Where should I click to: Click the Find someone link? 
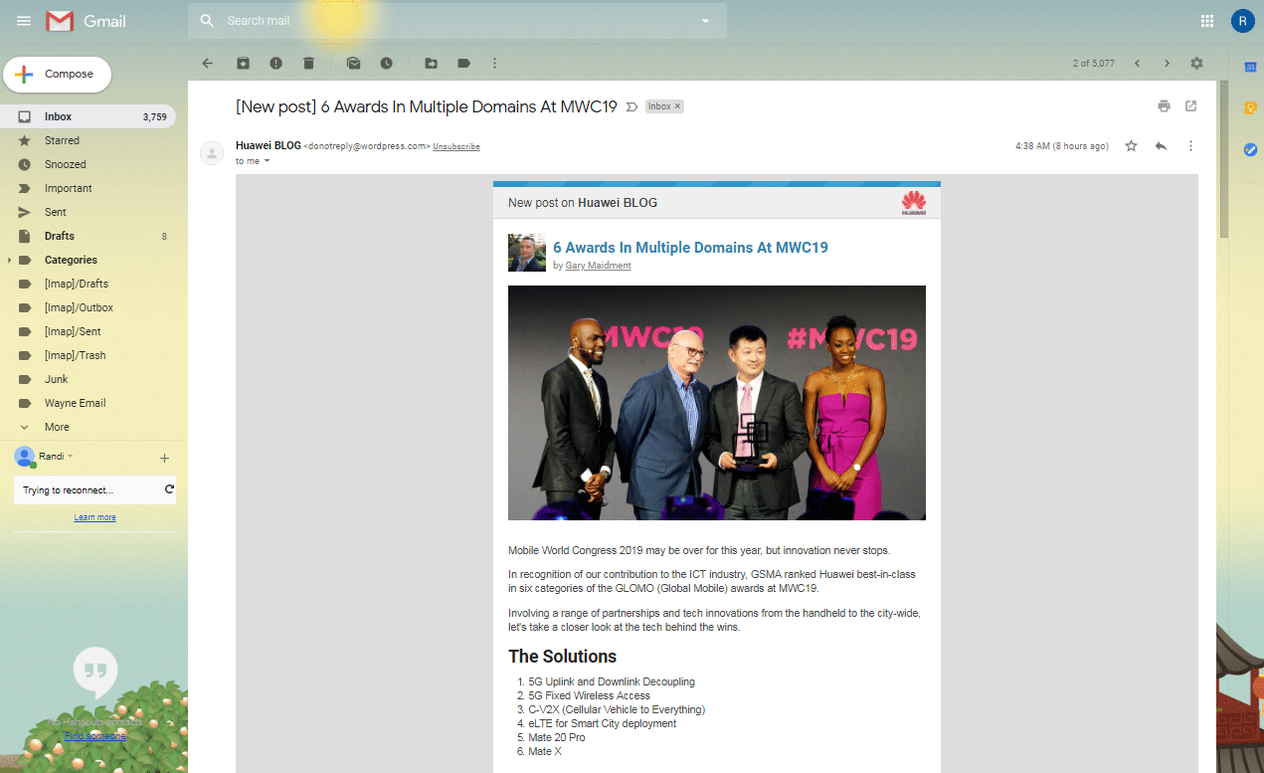(x=95, y=736)
